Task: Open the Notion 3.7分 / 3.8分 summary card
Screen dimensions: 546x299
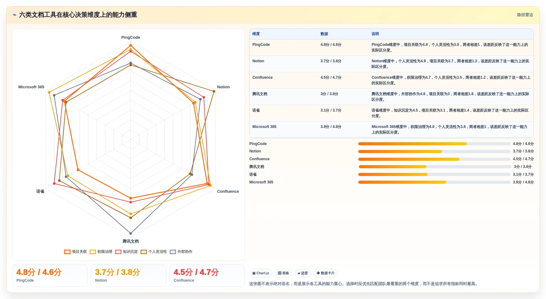Action: coord(129,275)
